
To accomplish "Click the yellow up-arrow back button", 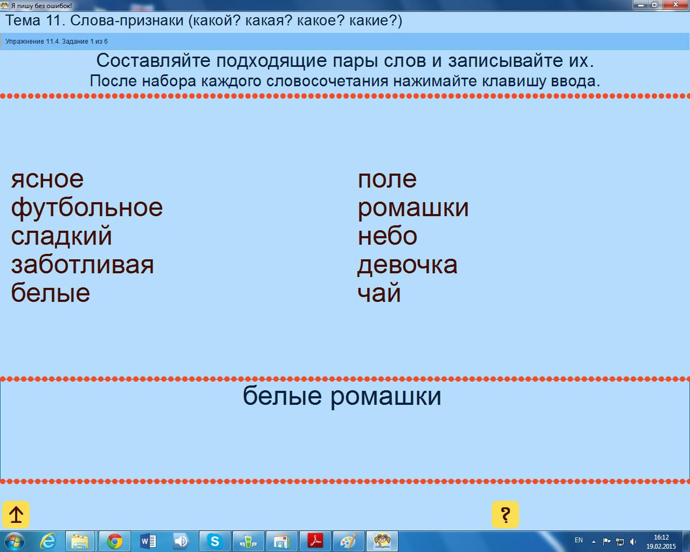I will click(16, 515).
